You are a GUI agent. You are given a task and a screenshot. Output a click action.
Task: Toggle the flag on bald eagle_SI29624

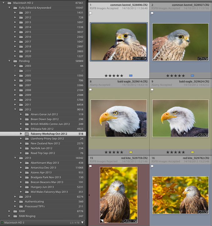152,90
